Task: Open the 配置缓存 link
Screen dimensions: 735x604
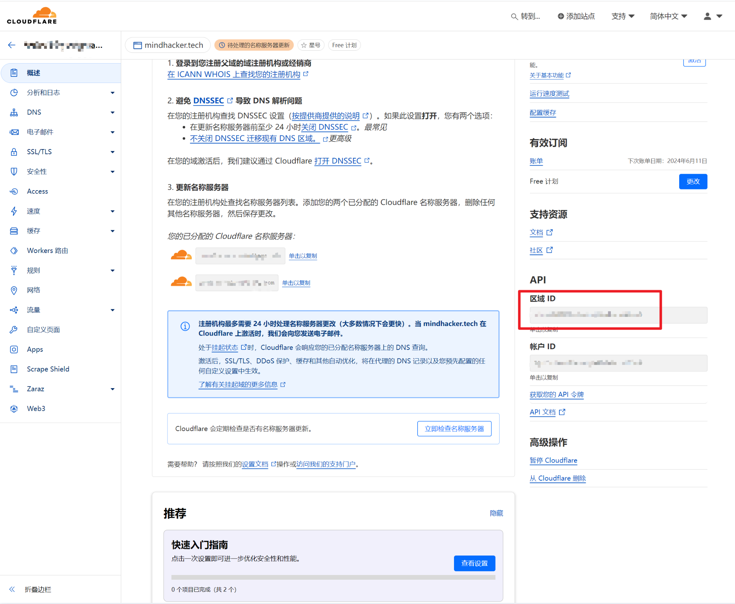Action: point(543,113)
